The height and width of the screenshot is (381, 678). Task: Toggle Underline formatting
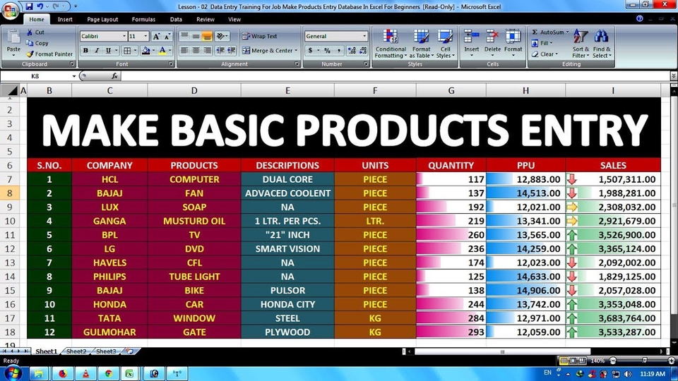click(108, 51)
